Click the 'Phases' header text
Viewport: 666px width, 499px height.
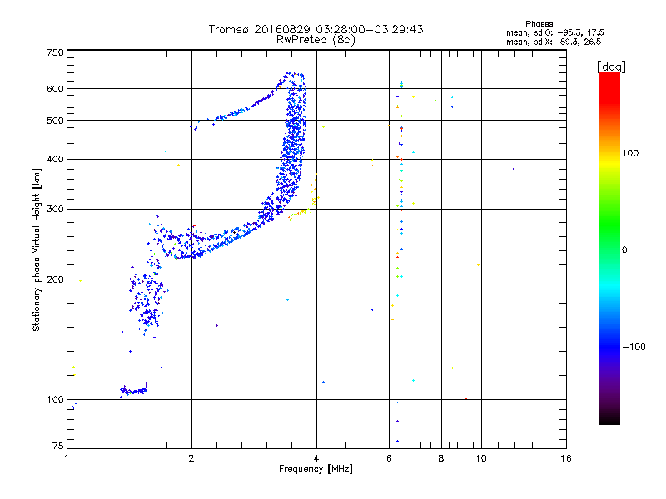pyautogui.click(x=539, y=24)
